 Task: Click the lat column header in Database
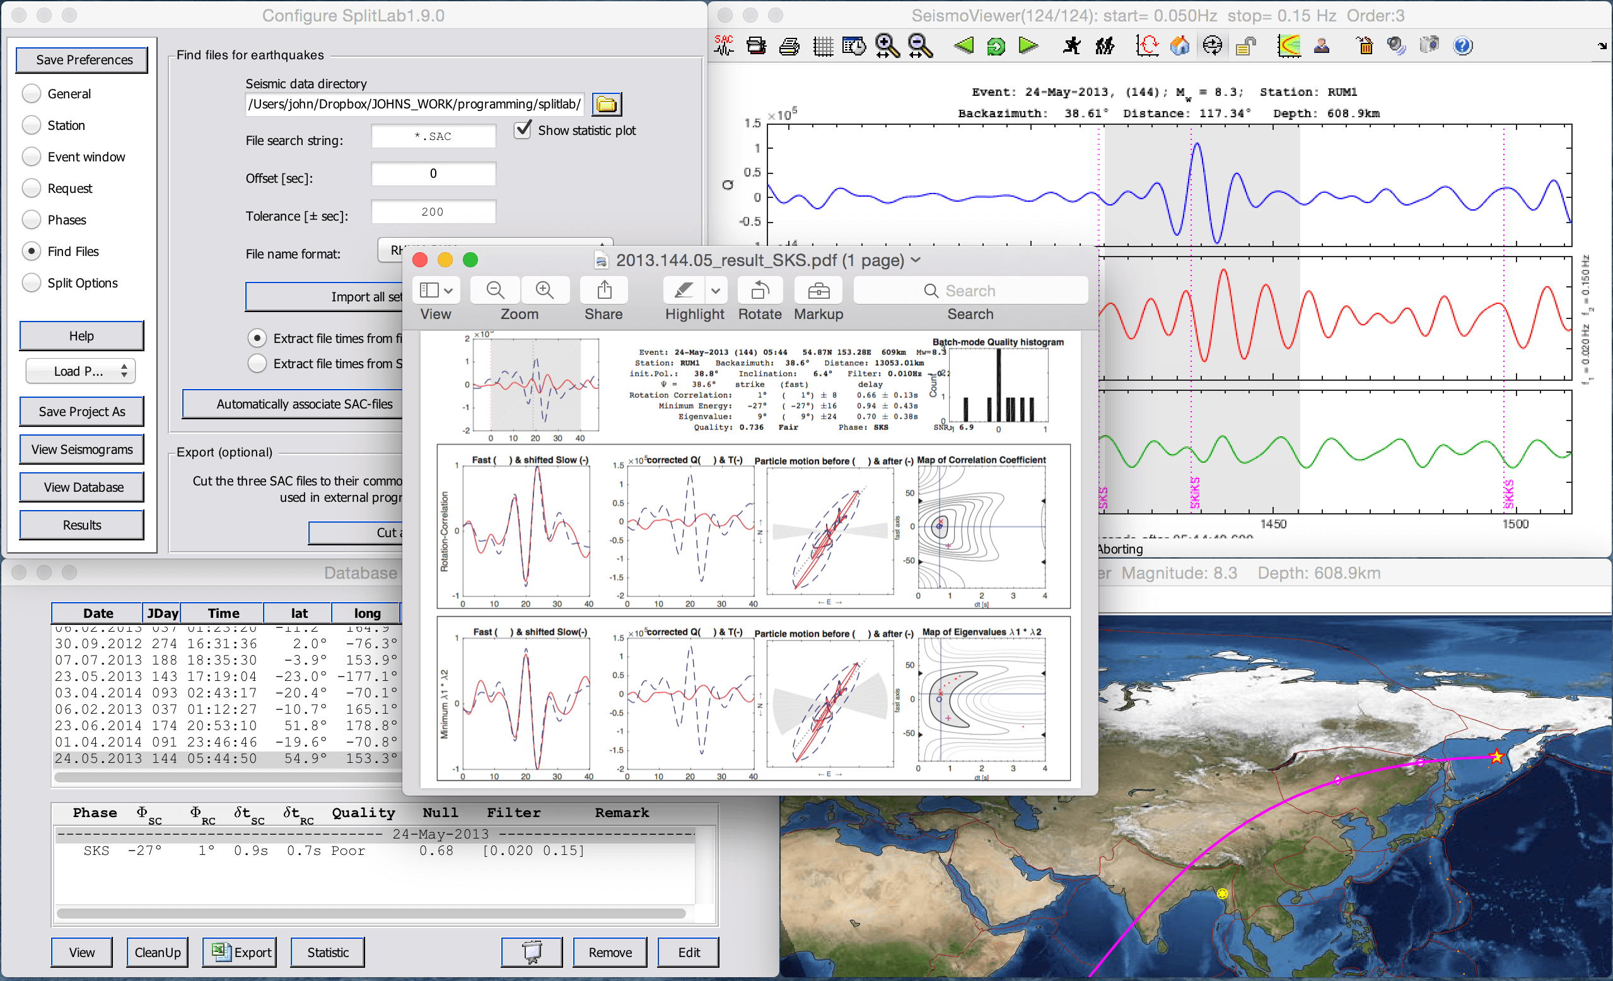(x=298, y=613)
